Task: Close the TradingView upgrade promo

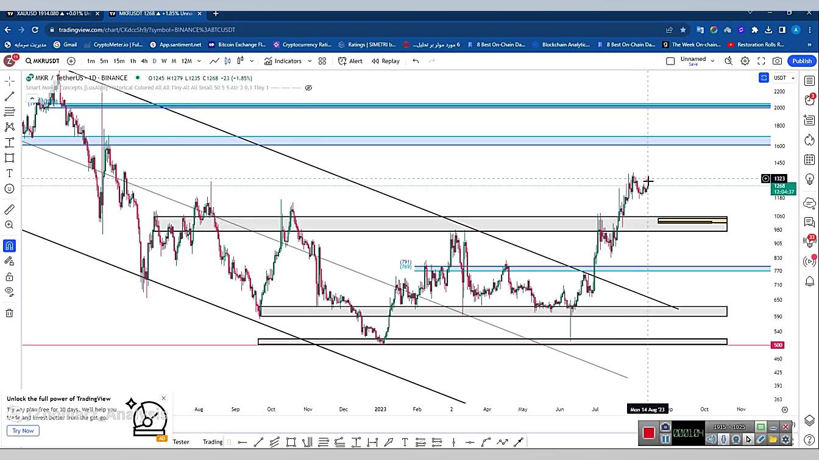Action: pos(163,399)
